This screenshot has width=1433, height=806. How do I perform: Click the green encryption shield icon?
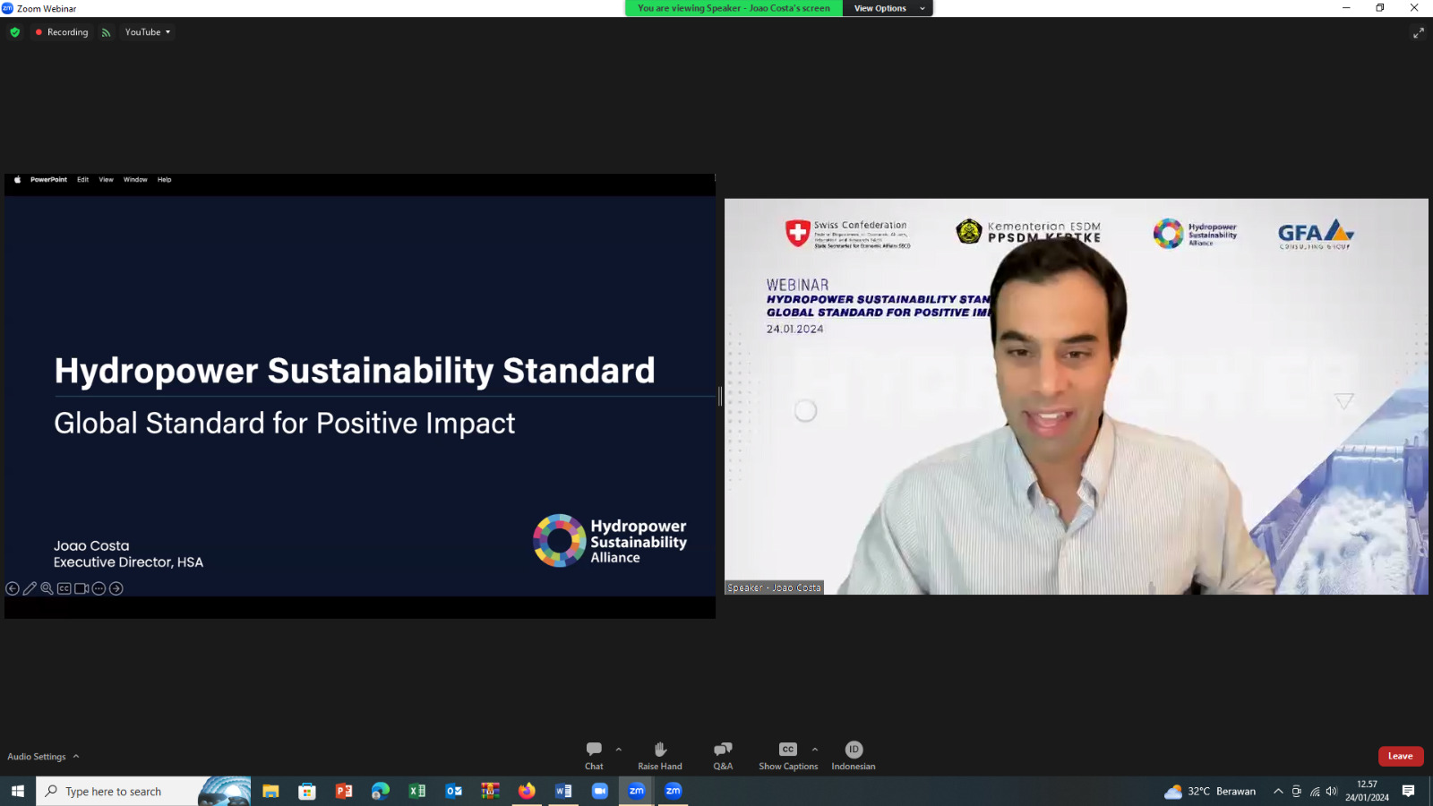[14, 32]
